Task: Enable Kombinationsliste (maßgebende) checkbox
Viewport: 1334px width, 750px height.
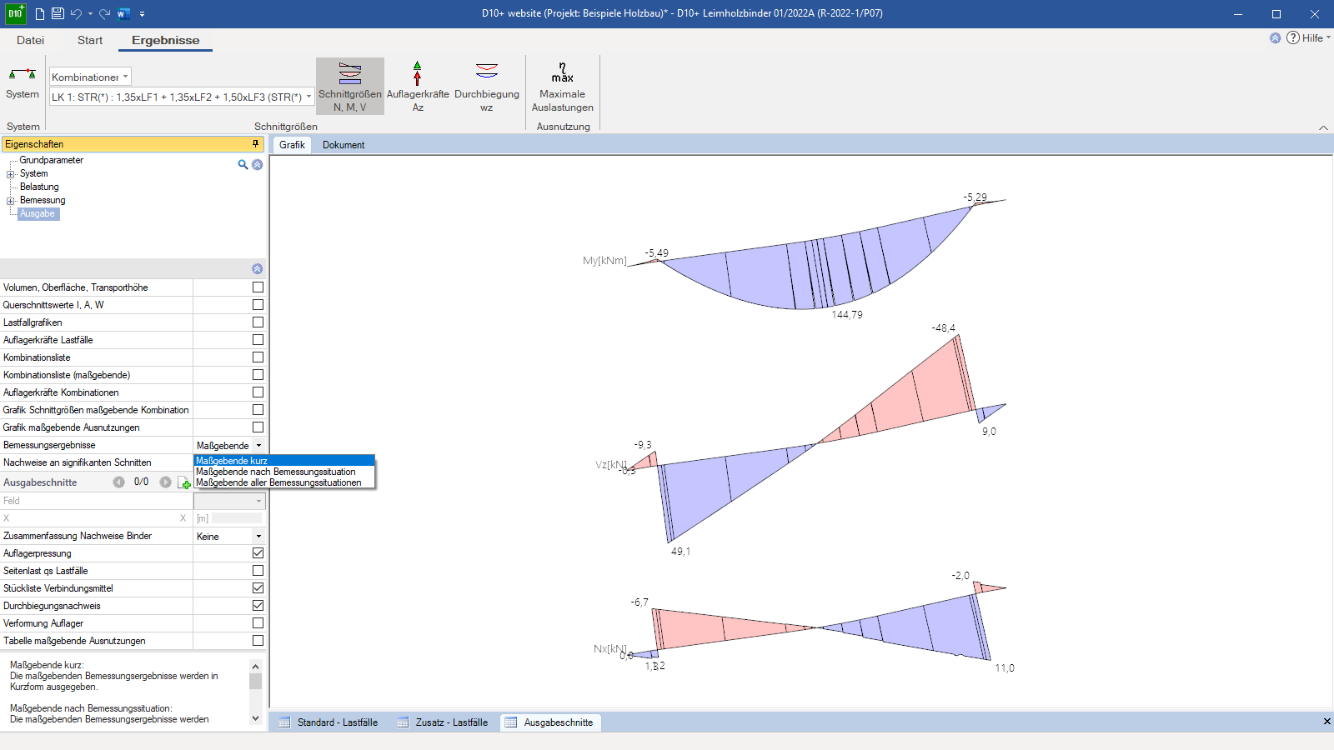Action: [x=258, y=374]
